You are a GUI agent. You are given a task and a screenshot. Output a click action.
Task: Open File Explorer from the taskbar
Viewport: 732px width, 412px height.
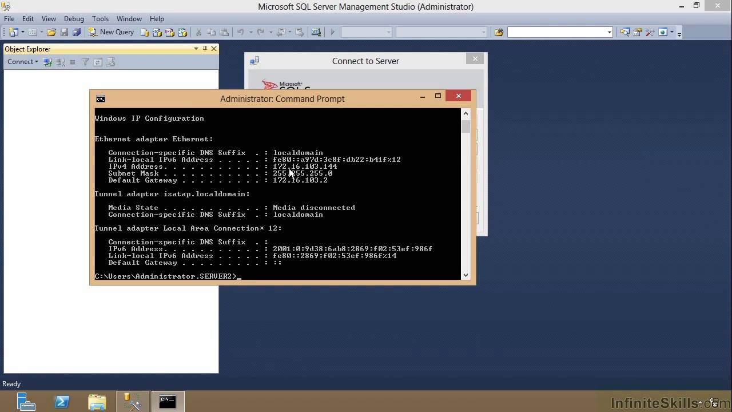(x=97, y=402)
